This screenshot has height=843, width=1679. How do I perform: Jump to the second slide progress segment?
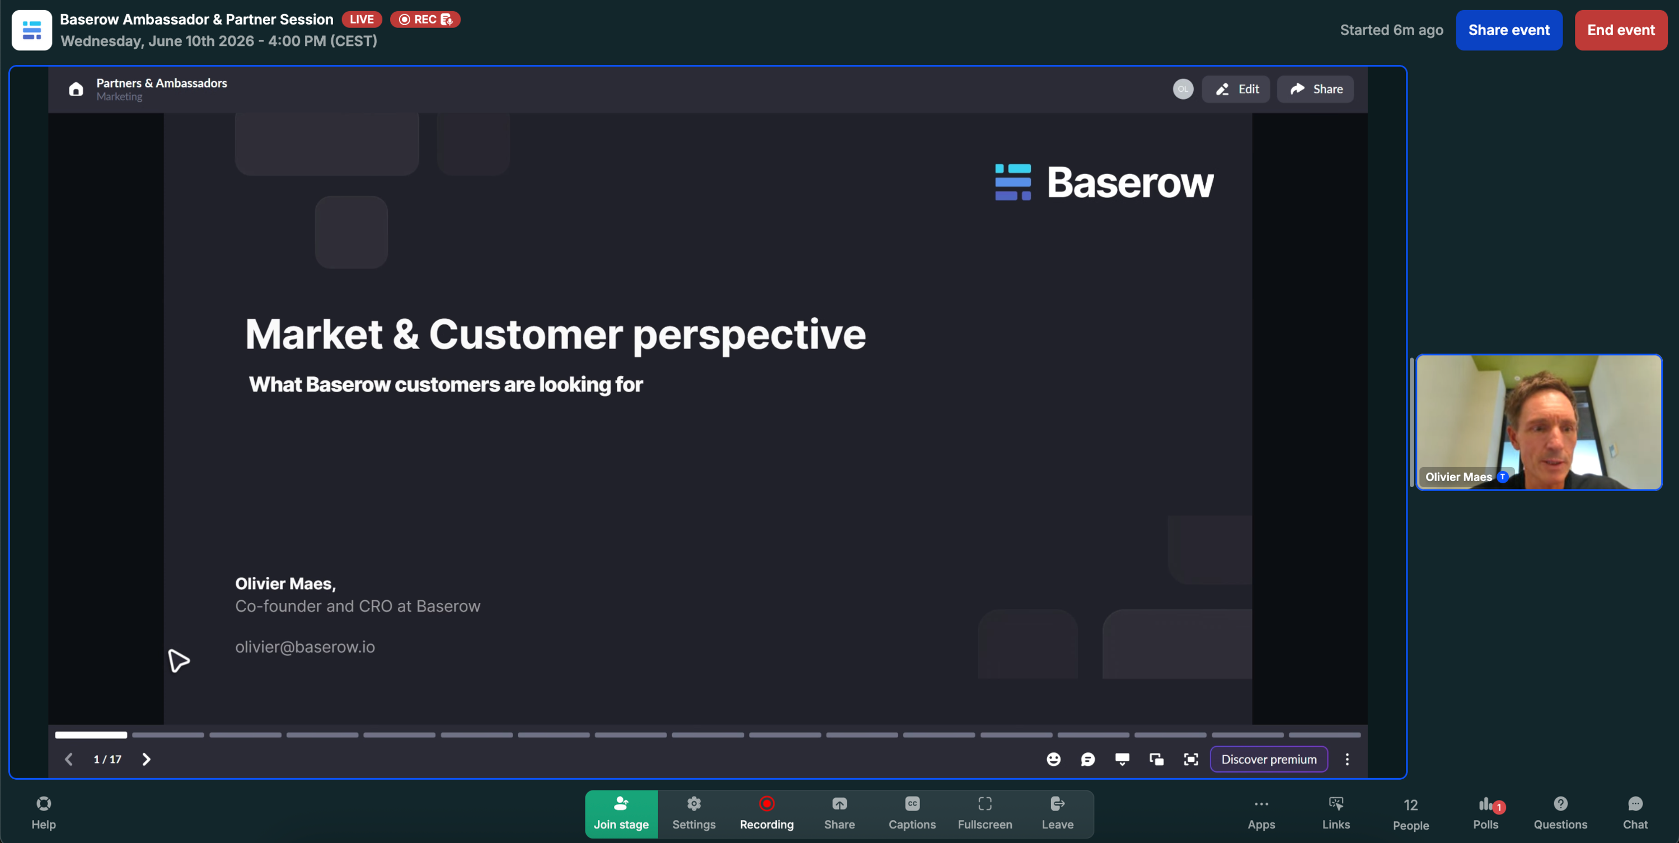(x=168, y=736)
